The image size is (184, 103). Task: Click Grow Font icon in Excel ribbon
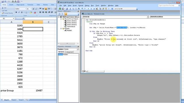33,9
